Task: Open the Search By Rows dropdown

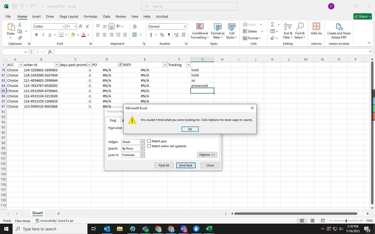Action: [x=142, y=148]
